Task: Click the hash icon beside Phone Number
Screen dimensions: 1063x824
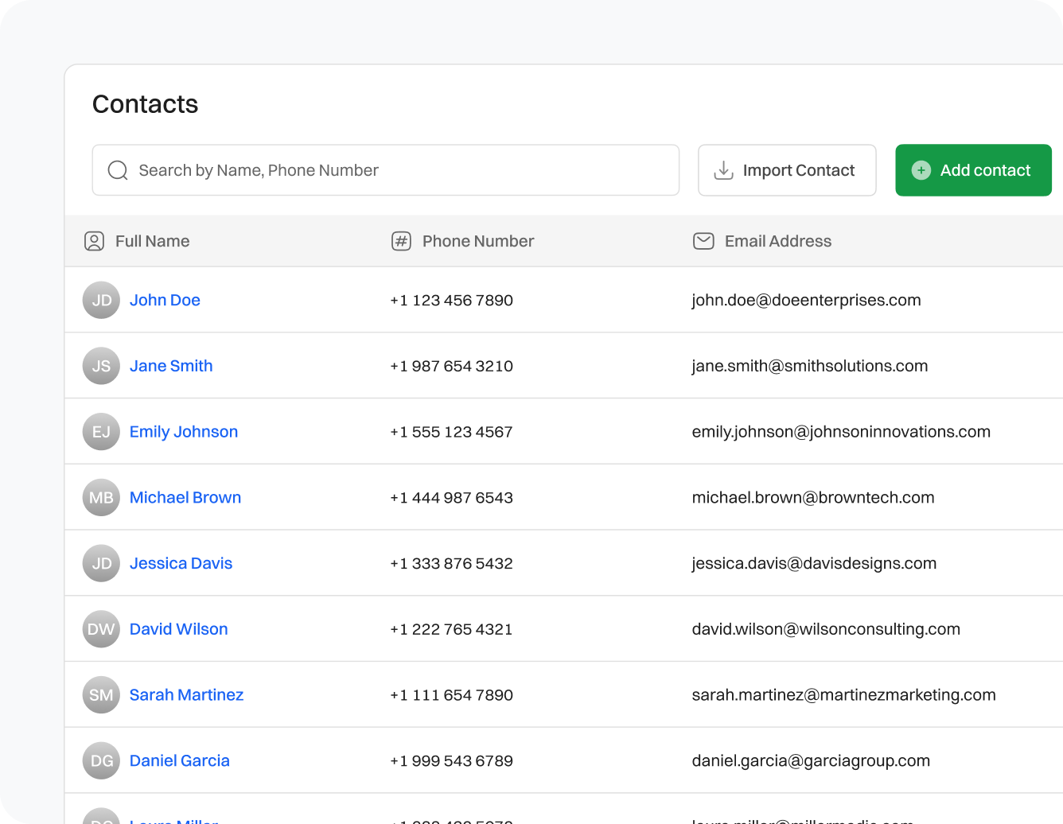Action: click(401, 241)
